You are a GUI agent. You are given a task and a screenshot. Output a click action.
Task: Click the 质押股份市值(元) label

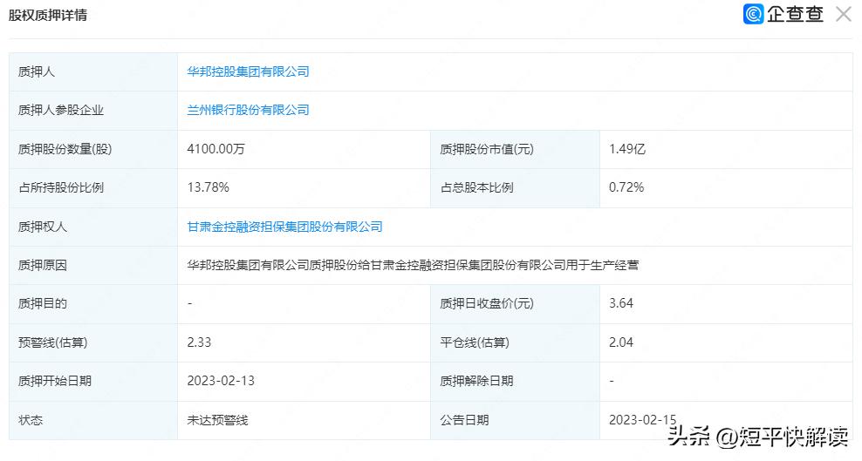pos(487,149)
